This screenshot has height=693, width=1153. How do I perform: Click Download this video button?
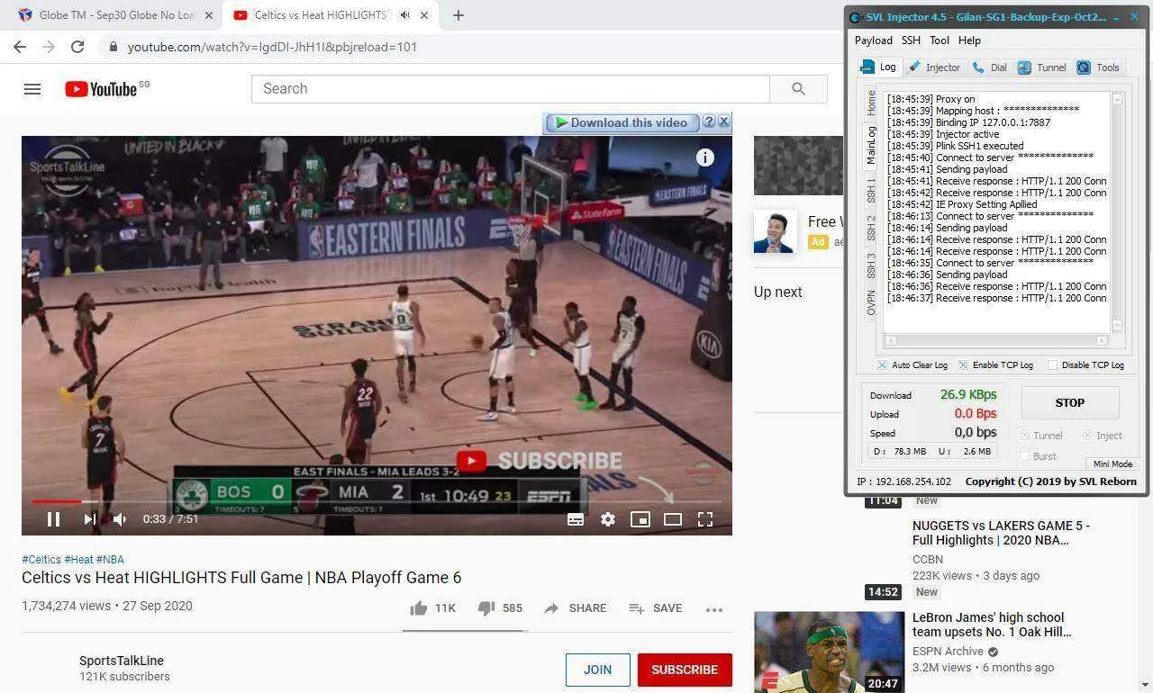click(x=621, y=122)
